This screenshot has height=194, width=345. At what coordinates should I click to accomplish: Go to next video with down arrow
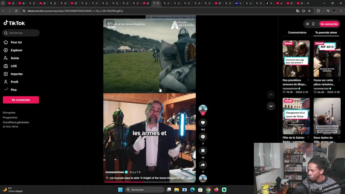point(271,106)
